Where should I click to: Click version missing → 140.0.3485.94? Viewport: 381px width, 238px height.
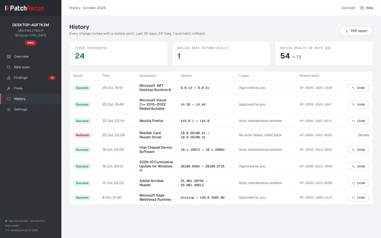tap(203, 197)
